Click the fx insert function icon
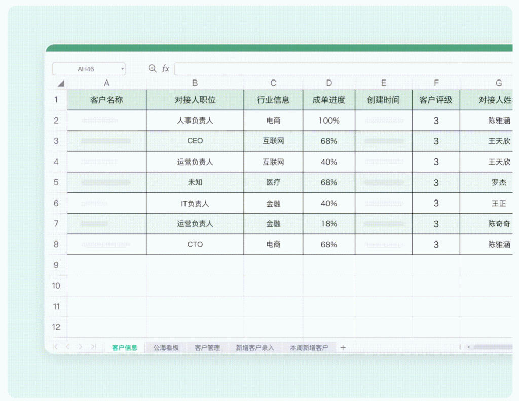Viewport: 519px width, 401px height. click(x=166, y=69)
